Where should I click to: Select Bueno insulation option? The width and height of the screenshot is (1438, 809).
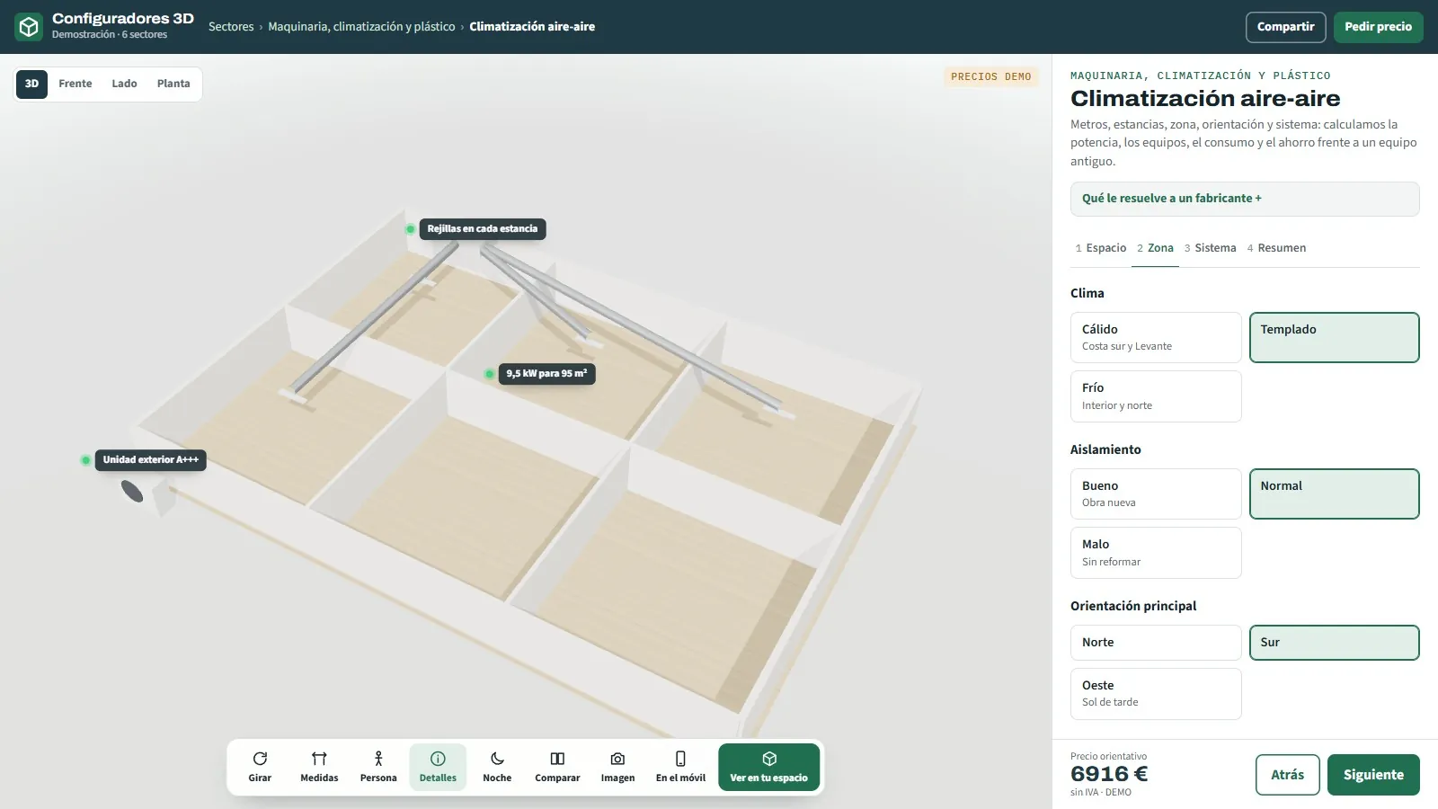coord(1156,493)
